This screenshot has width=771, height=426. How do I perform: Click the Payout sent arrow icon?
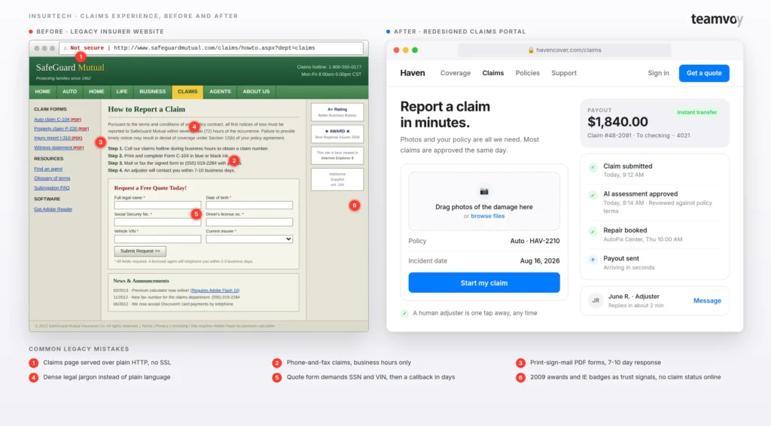coord(593,260)
